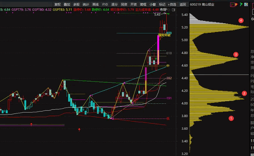Screen dimensions: 254x156
Task: Click the largest chip distribution peak at 5.20
Action: coord(219,27)
